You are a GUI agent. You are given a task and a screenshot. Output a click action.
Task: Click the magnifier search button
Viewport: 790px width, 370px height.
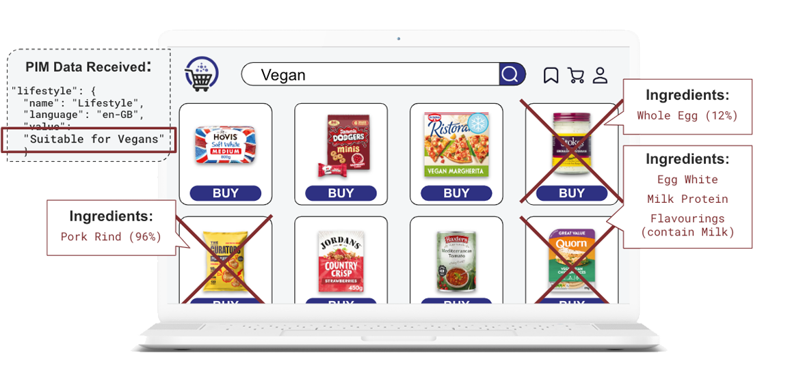pyautogui.click(x=511, y=75)
